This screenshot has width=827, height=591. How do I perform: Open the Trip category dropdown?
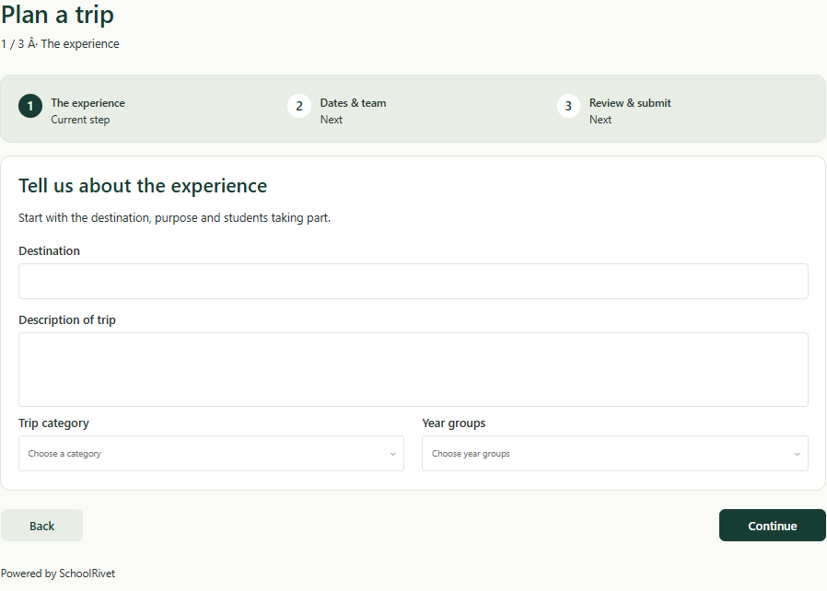pyautogui.click(x=211, y=454)
